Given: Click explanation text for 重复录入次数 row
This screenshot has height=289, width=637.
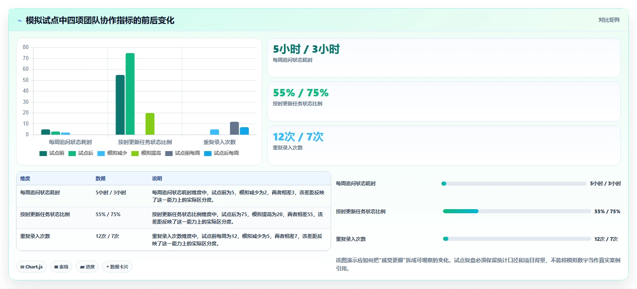Looking at the screenshot, I should tap(238, 240).
